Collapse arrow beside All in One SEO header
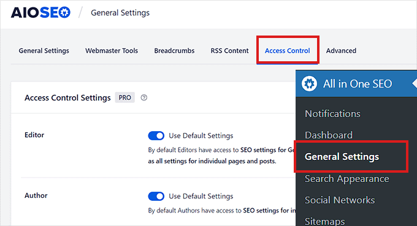Image resolution: width=417 pixels, height=226 pixels. (x=415, y=83)
